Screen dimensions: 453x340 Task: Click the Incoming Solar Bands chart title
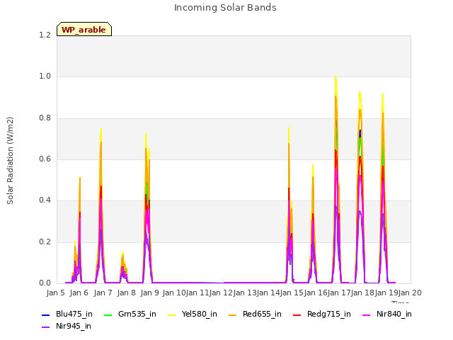click(x=225, y=8)
